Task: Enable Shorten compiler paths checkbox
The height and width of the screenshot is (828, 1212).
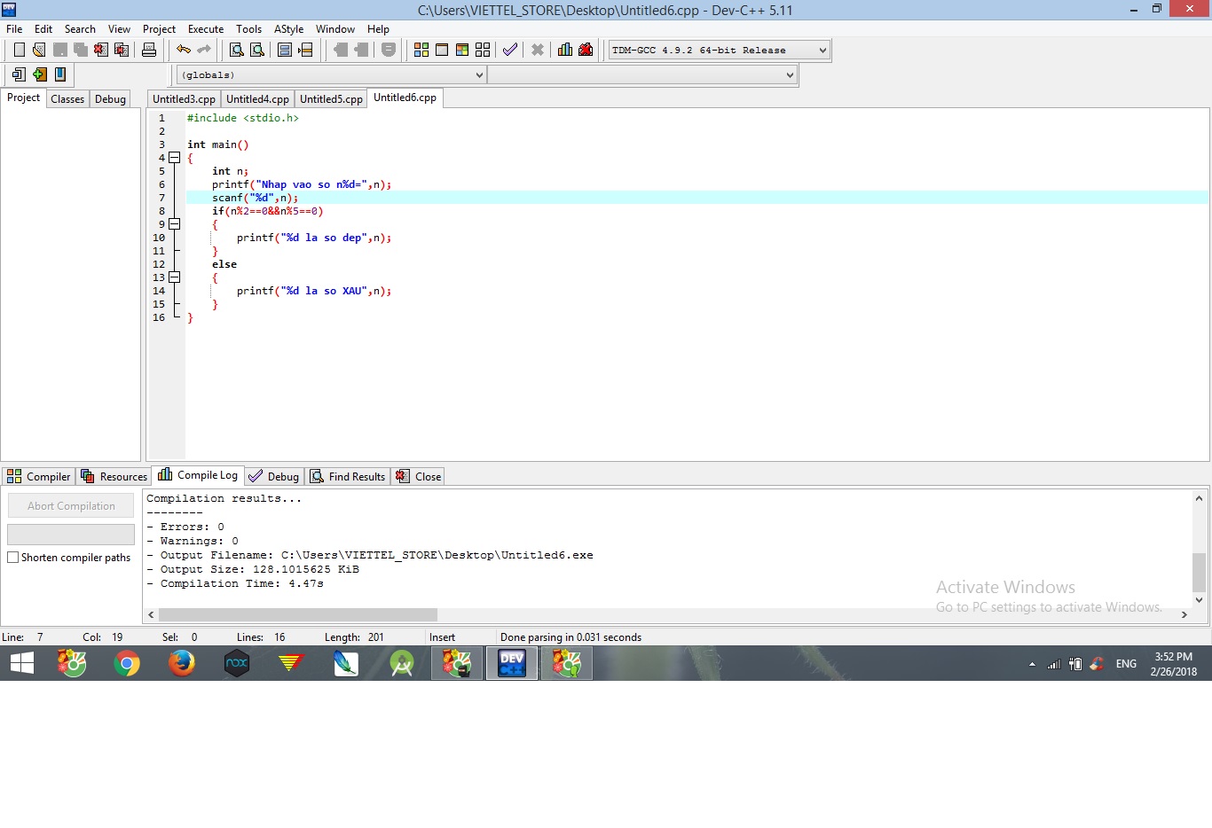Action: point(13,558)
